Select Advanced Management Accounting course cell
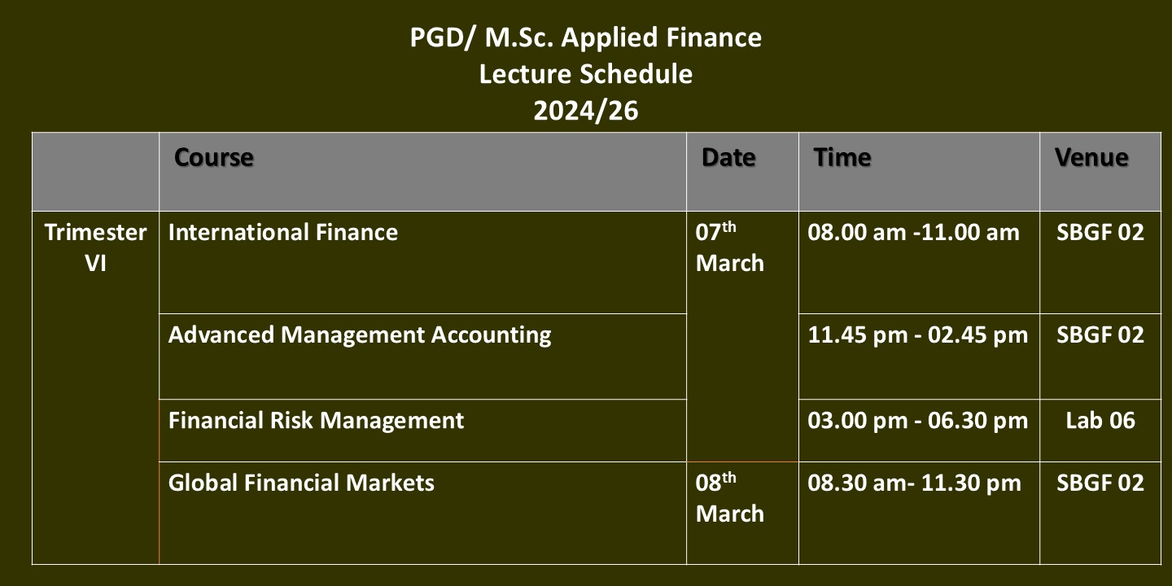This screenshot has height=586, width=1172. pos(360,335)
